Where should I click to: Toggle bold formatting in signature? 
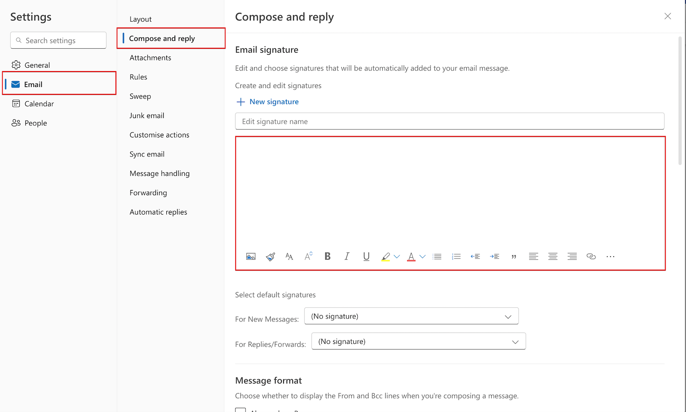click(x=327, y=256)
